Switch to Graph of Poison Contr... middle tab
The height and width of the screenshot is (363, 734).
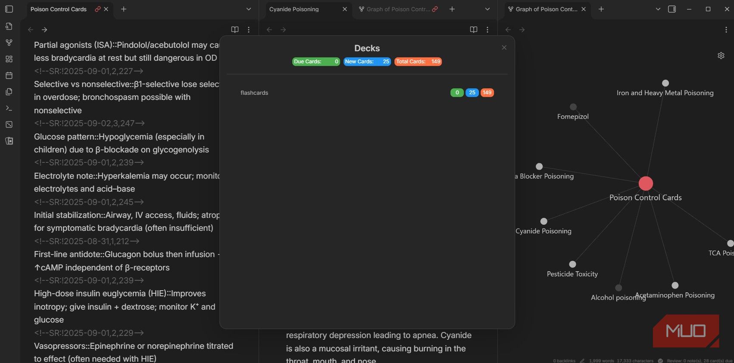398,9
